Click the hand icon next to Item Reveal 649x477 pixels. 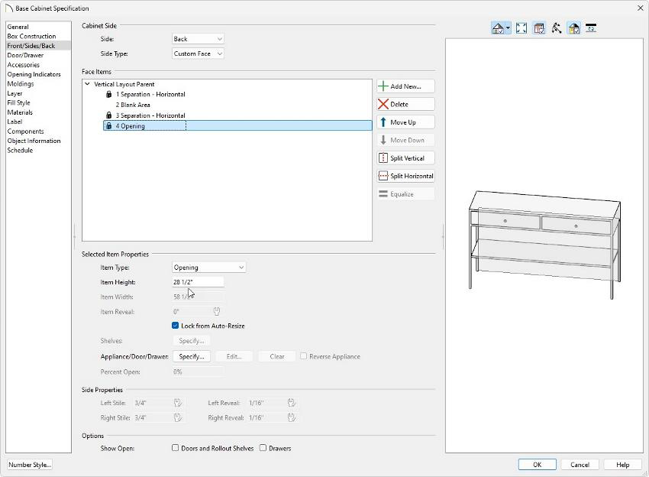[x=217, y=311]
